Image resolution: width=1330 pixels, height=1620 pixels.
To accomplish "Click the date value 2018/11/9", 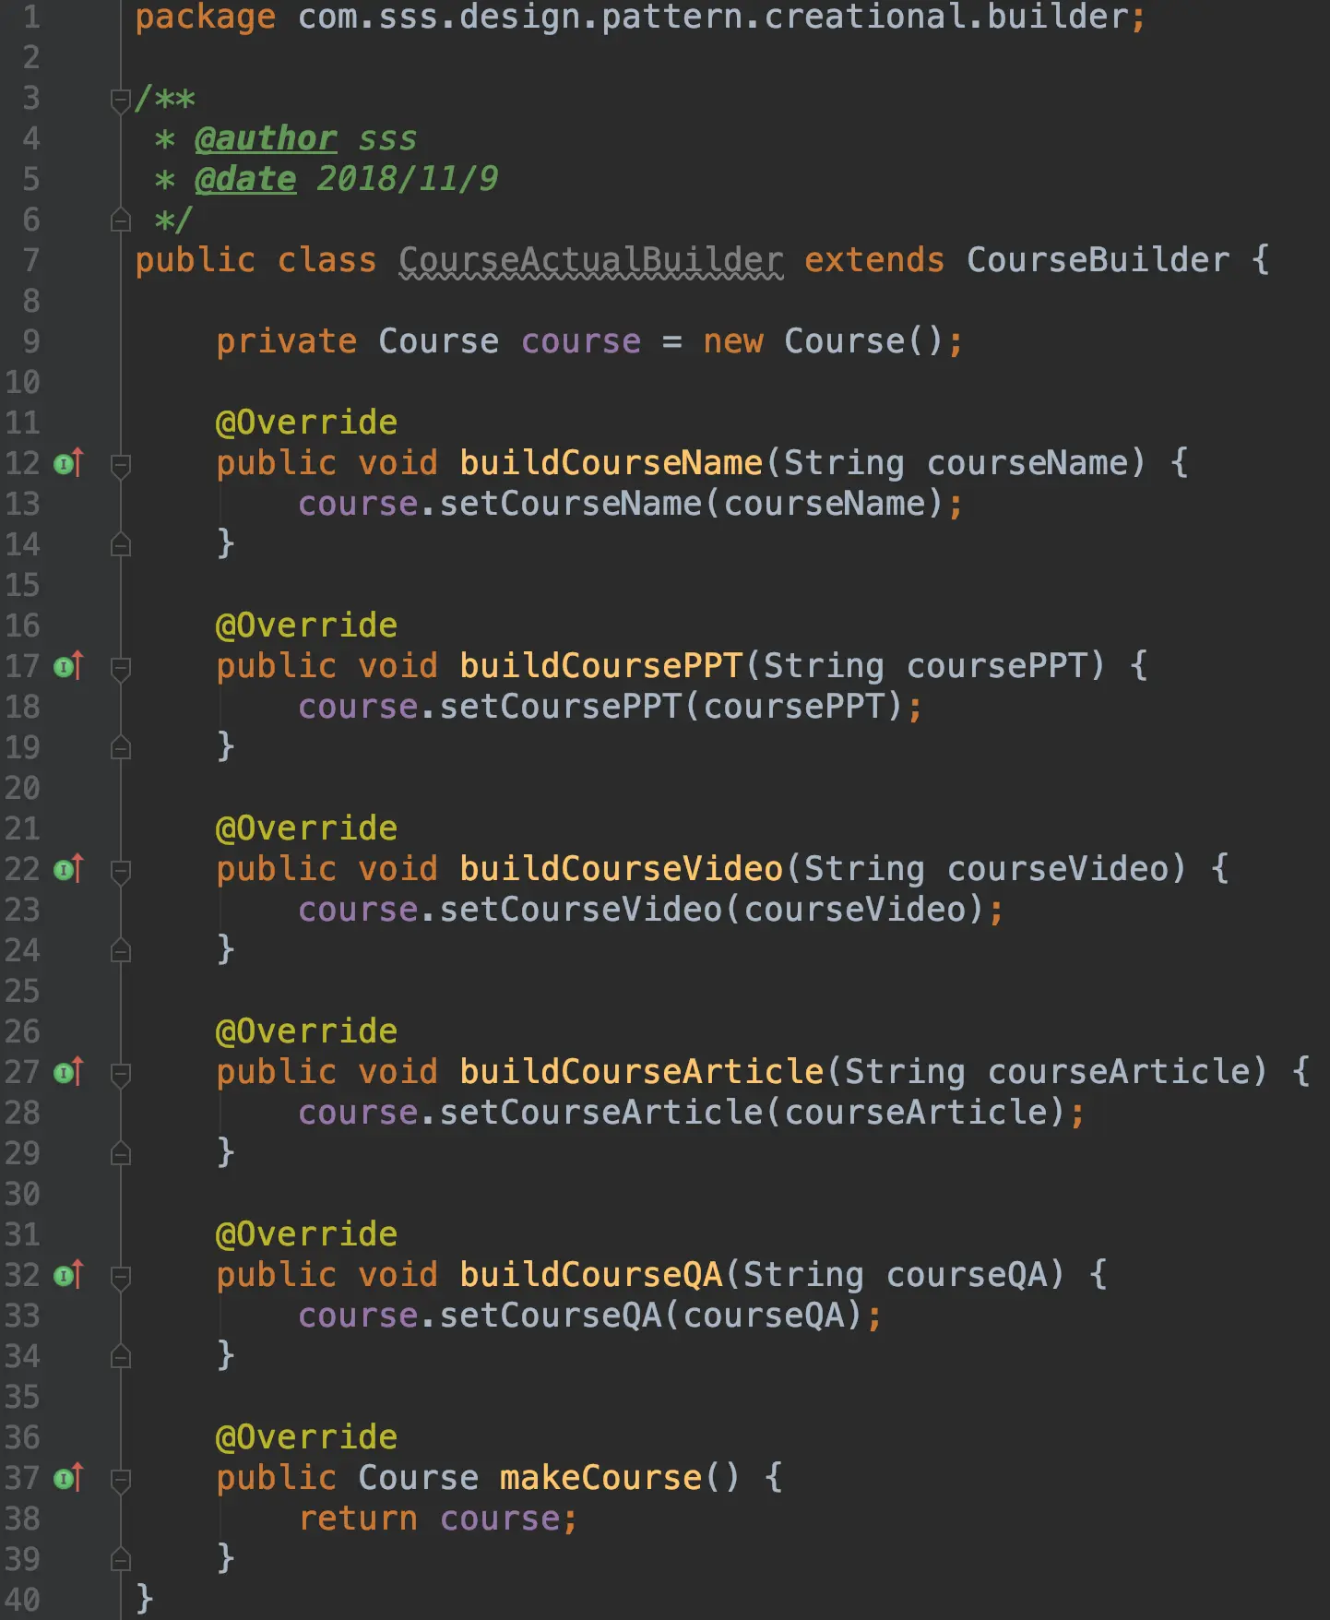I will tap(408, 179).
